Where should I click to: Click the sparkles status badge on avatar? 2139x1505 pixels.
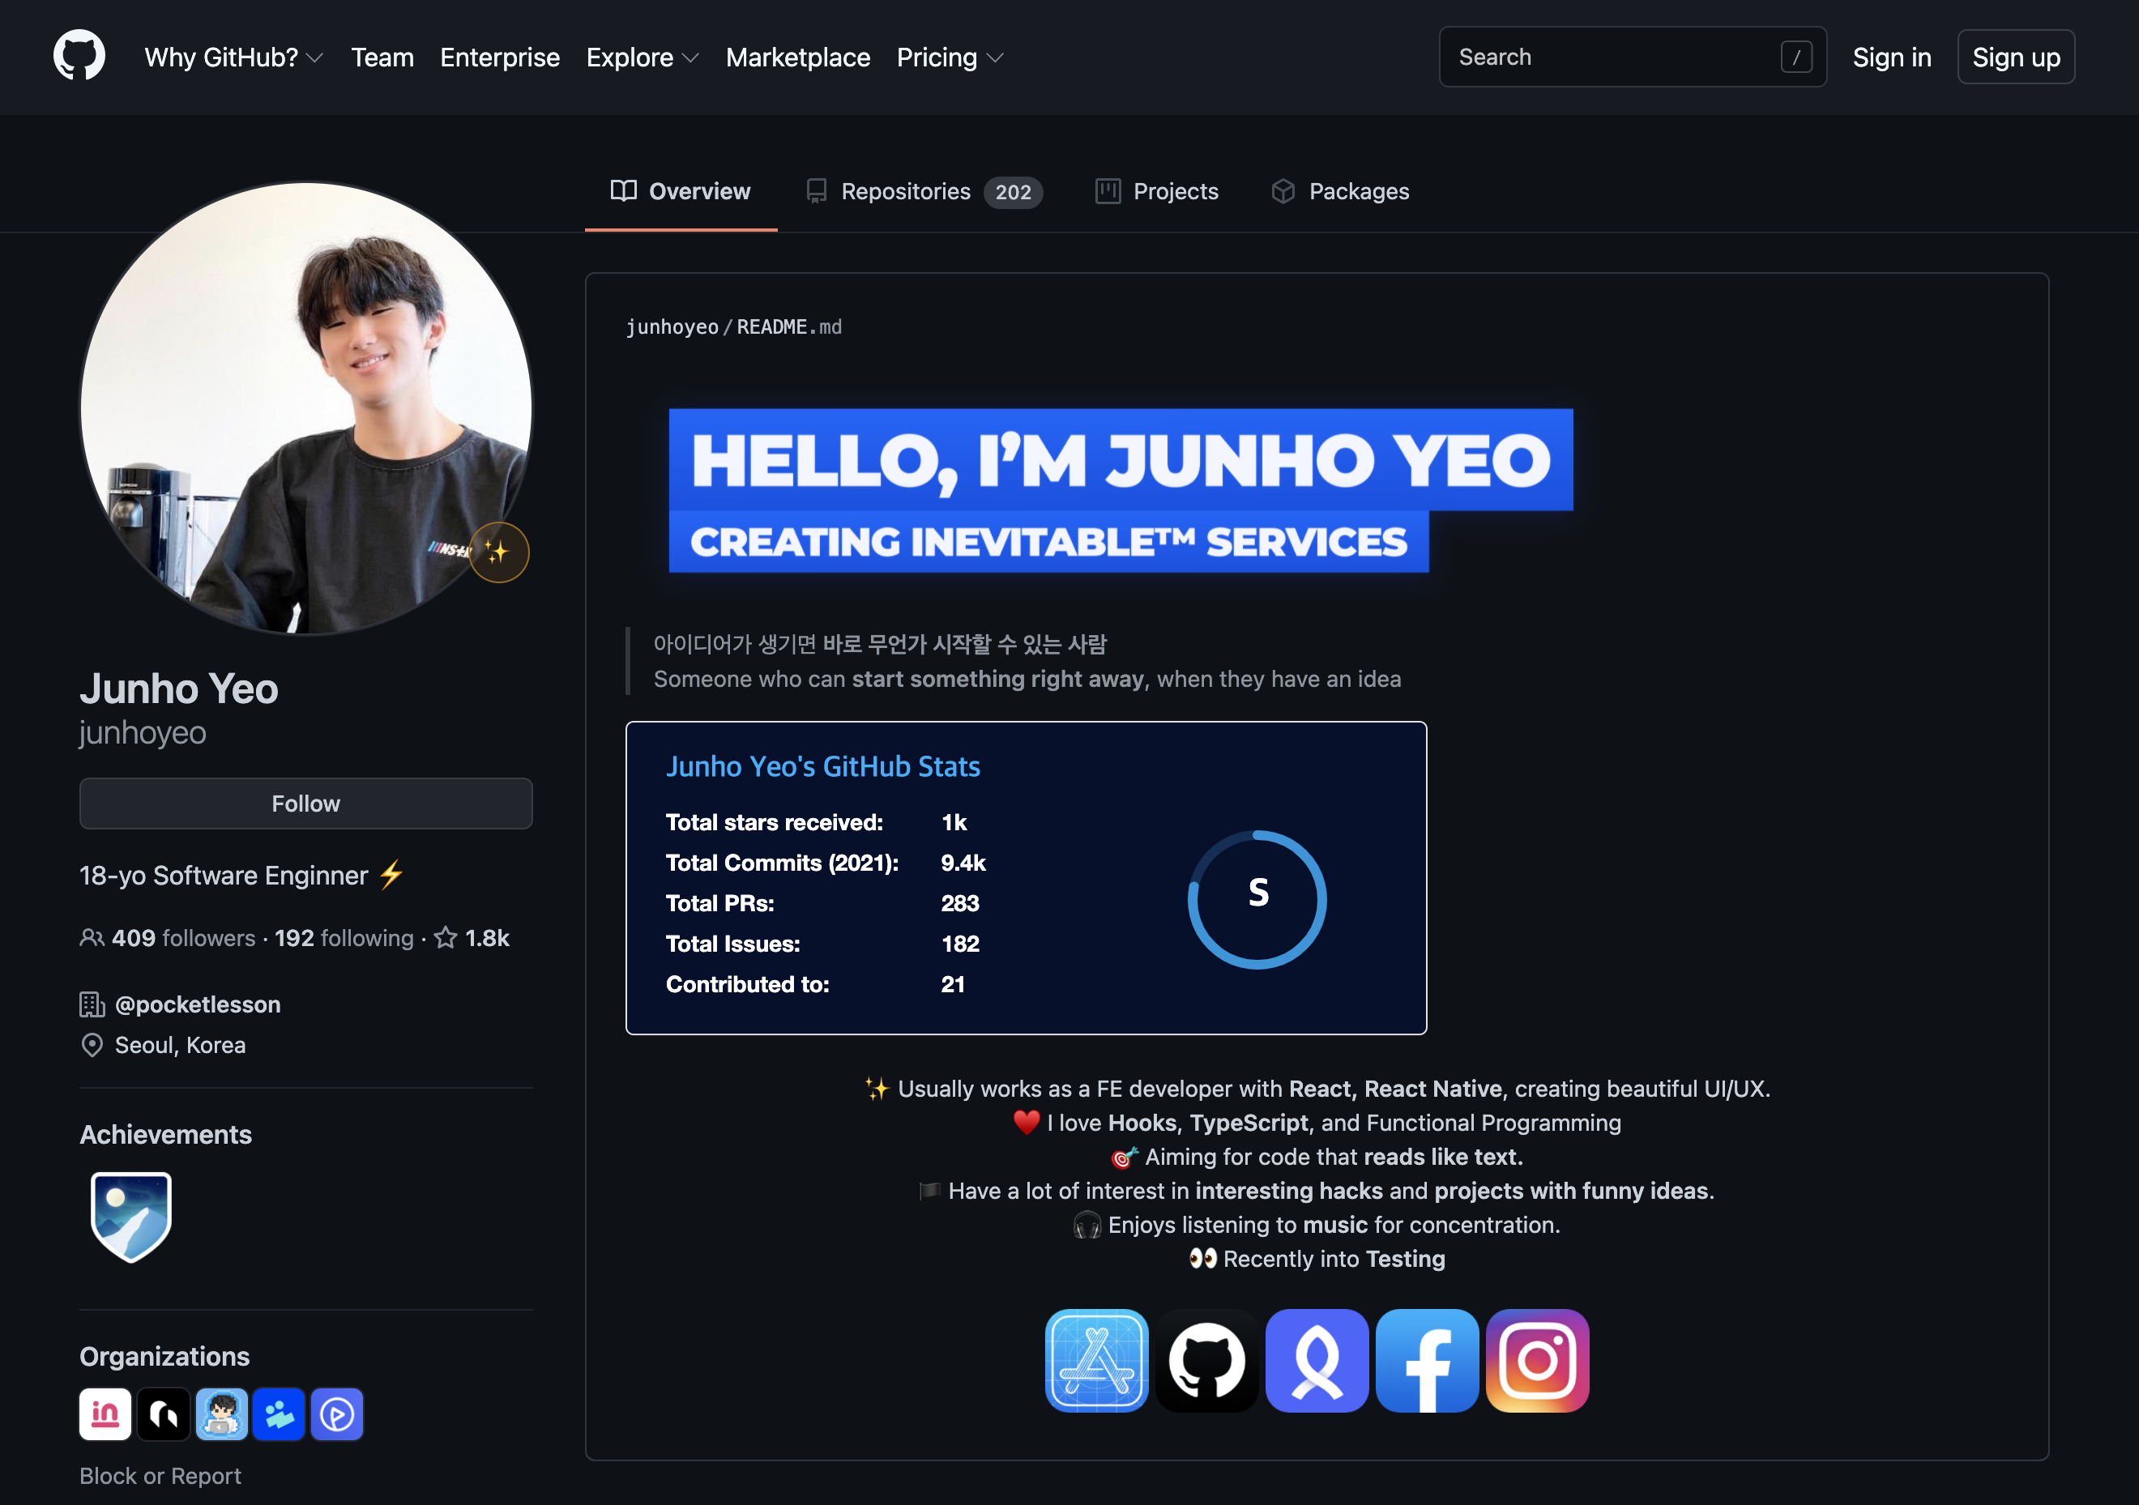498,552
